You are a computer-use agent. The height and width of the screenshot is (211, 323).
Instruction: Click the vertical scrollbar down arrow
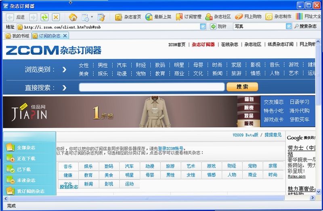point(318,192)
